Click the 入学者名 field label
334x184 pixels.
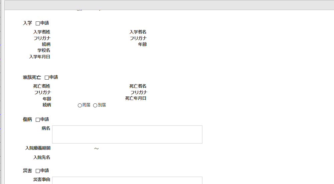point(138,32)
